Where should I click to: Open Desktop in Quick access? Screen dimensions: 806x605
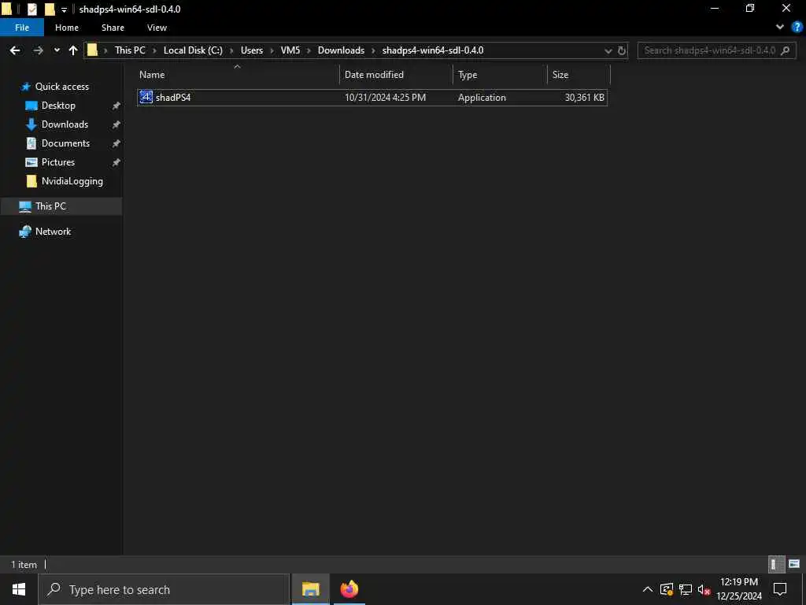(58, 106)
